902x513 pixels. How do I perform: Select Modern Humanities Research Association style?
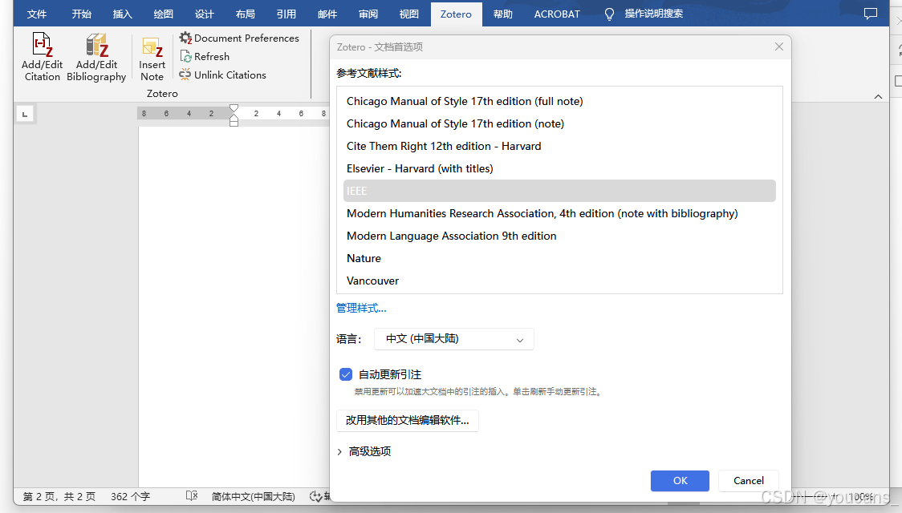559,213
